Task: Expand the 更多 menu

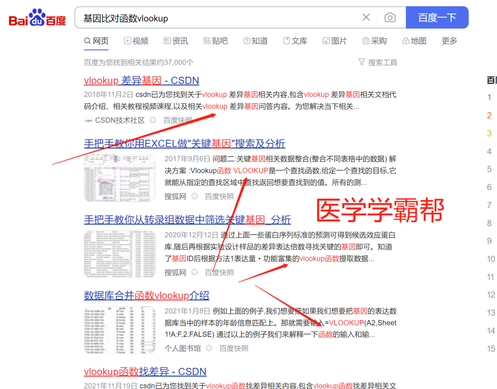Action: [450, 41]
